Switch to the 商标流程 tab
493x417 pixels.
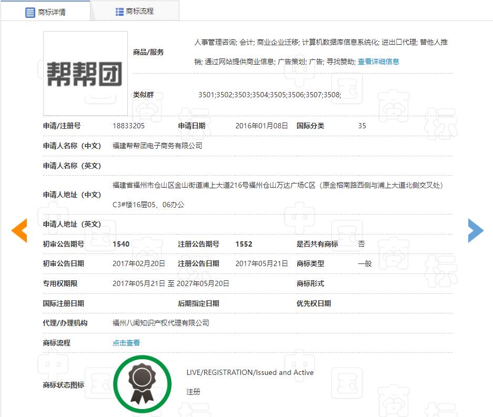coord(135,12)
